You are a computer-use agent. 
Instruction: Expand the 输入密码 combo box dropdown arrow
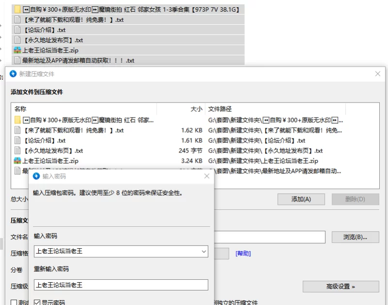pos(204,252)
